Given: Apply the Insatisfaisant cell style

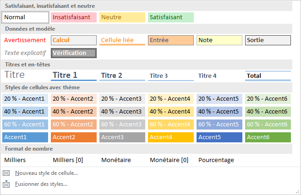Looking at the screenshot, I should click(74, 17).
